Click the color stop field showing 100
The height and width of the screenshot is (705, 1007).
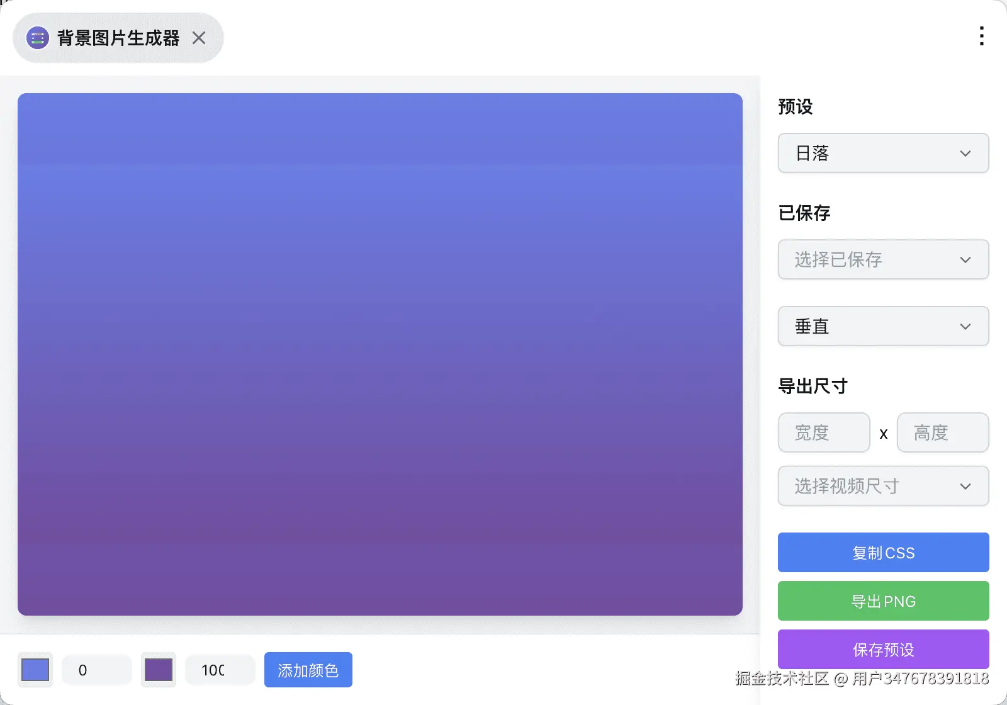220,670
